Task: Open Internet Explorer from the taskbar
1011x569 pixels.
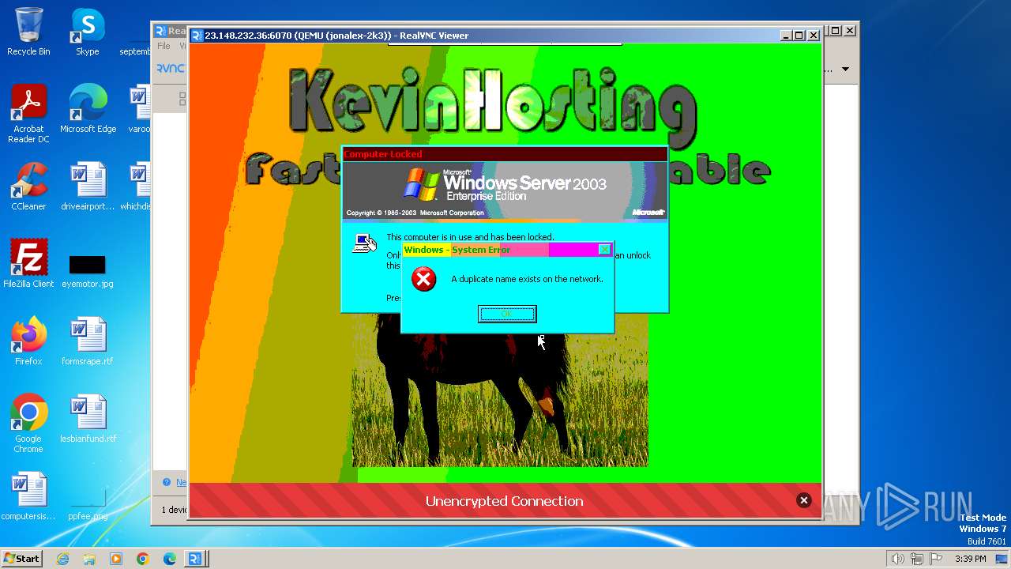Action: (x=63, y=559)
